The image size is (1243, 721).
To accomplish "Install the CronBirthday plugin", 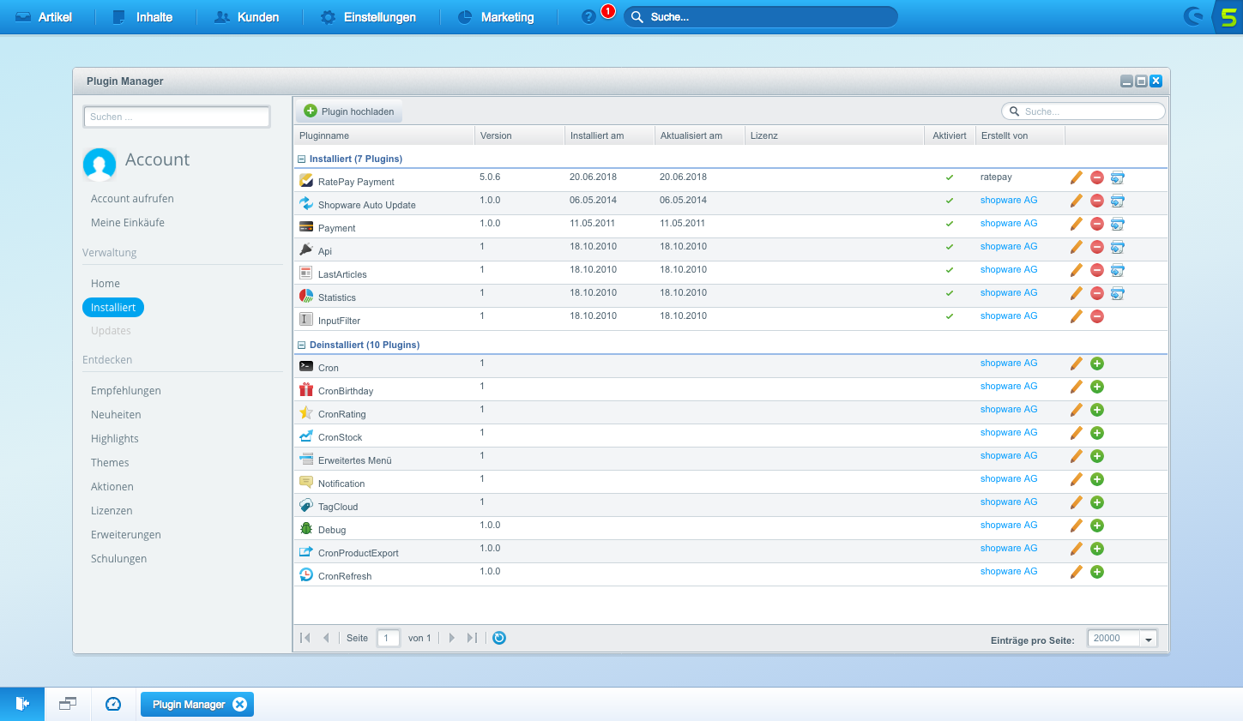I will [1096, 387].
